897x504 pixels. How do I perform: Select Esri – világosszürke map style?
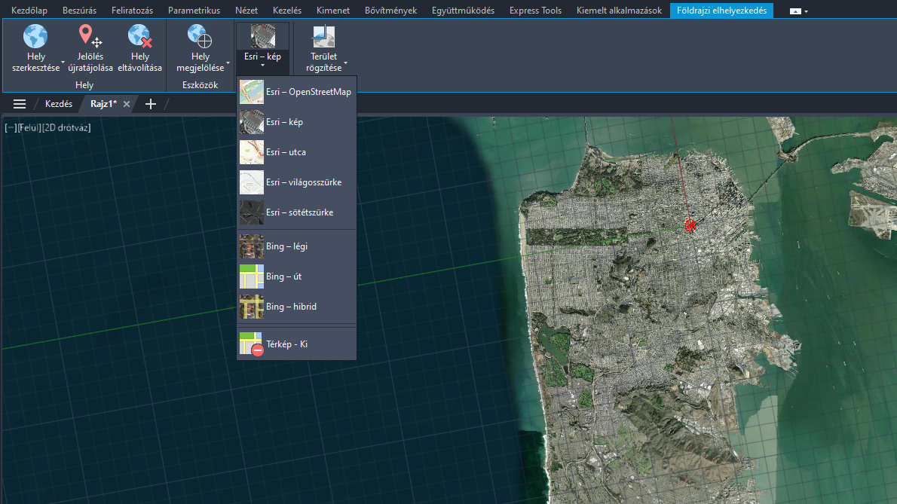pyautogui.click(x=296, y=182)
